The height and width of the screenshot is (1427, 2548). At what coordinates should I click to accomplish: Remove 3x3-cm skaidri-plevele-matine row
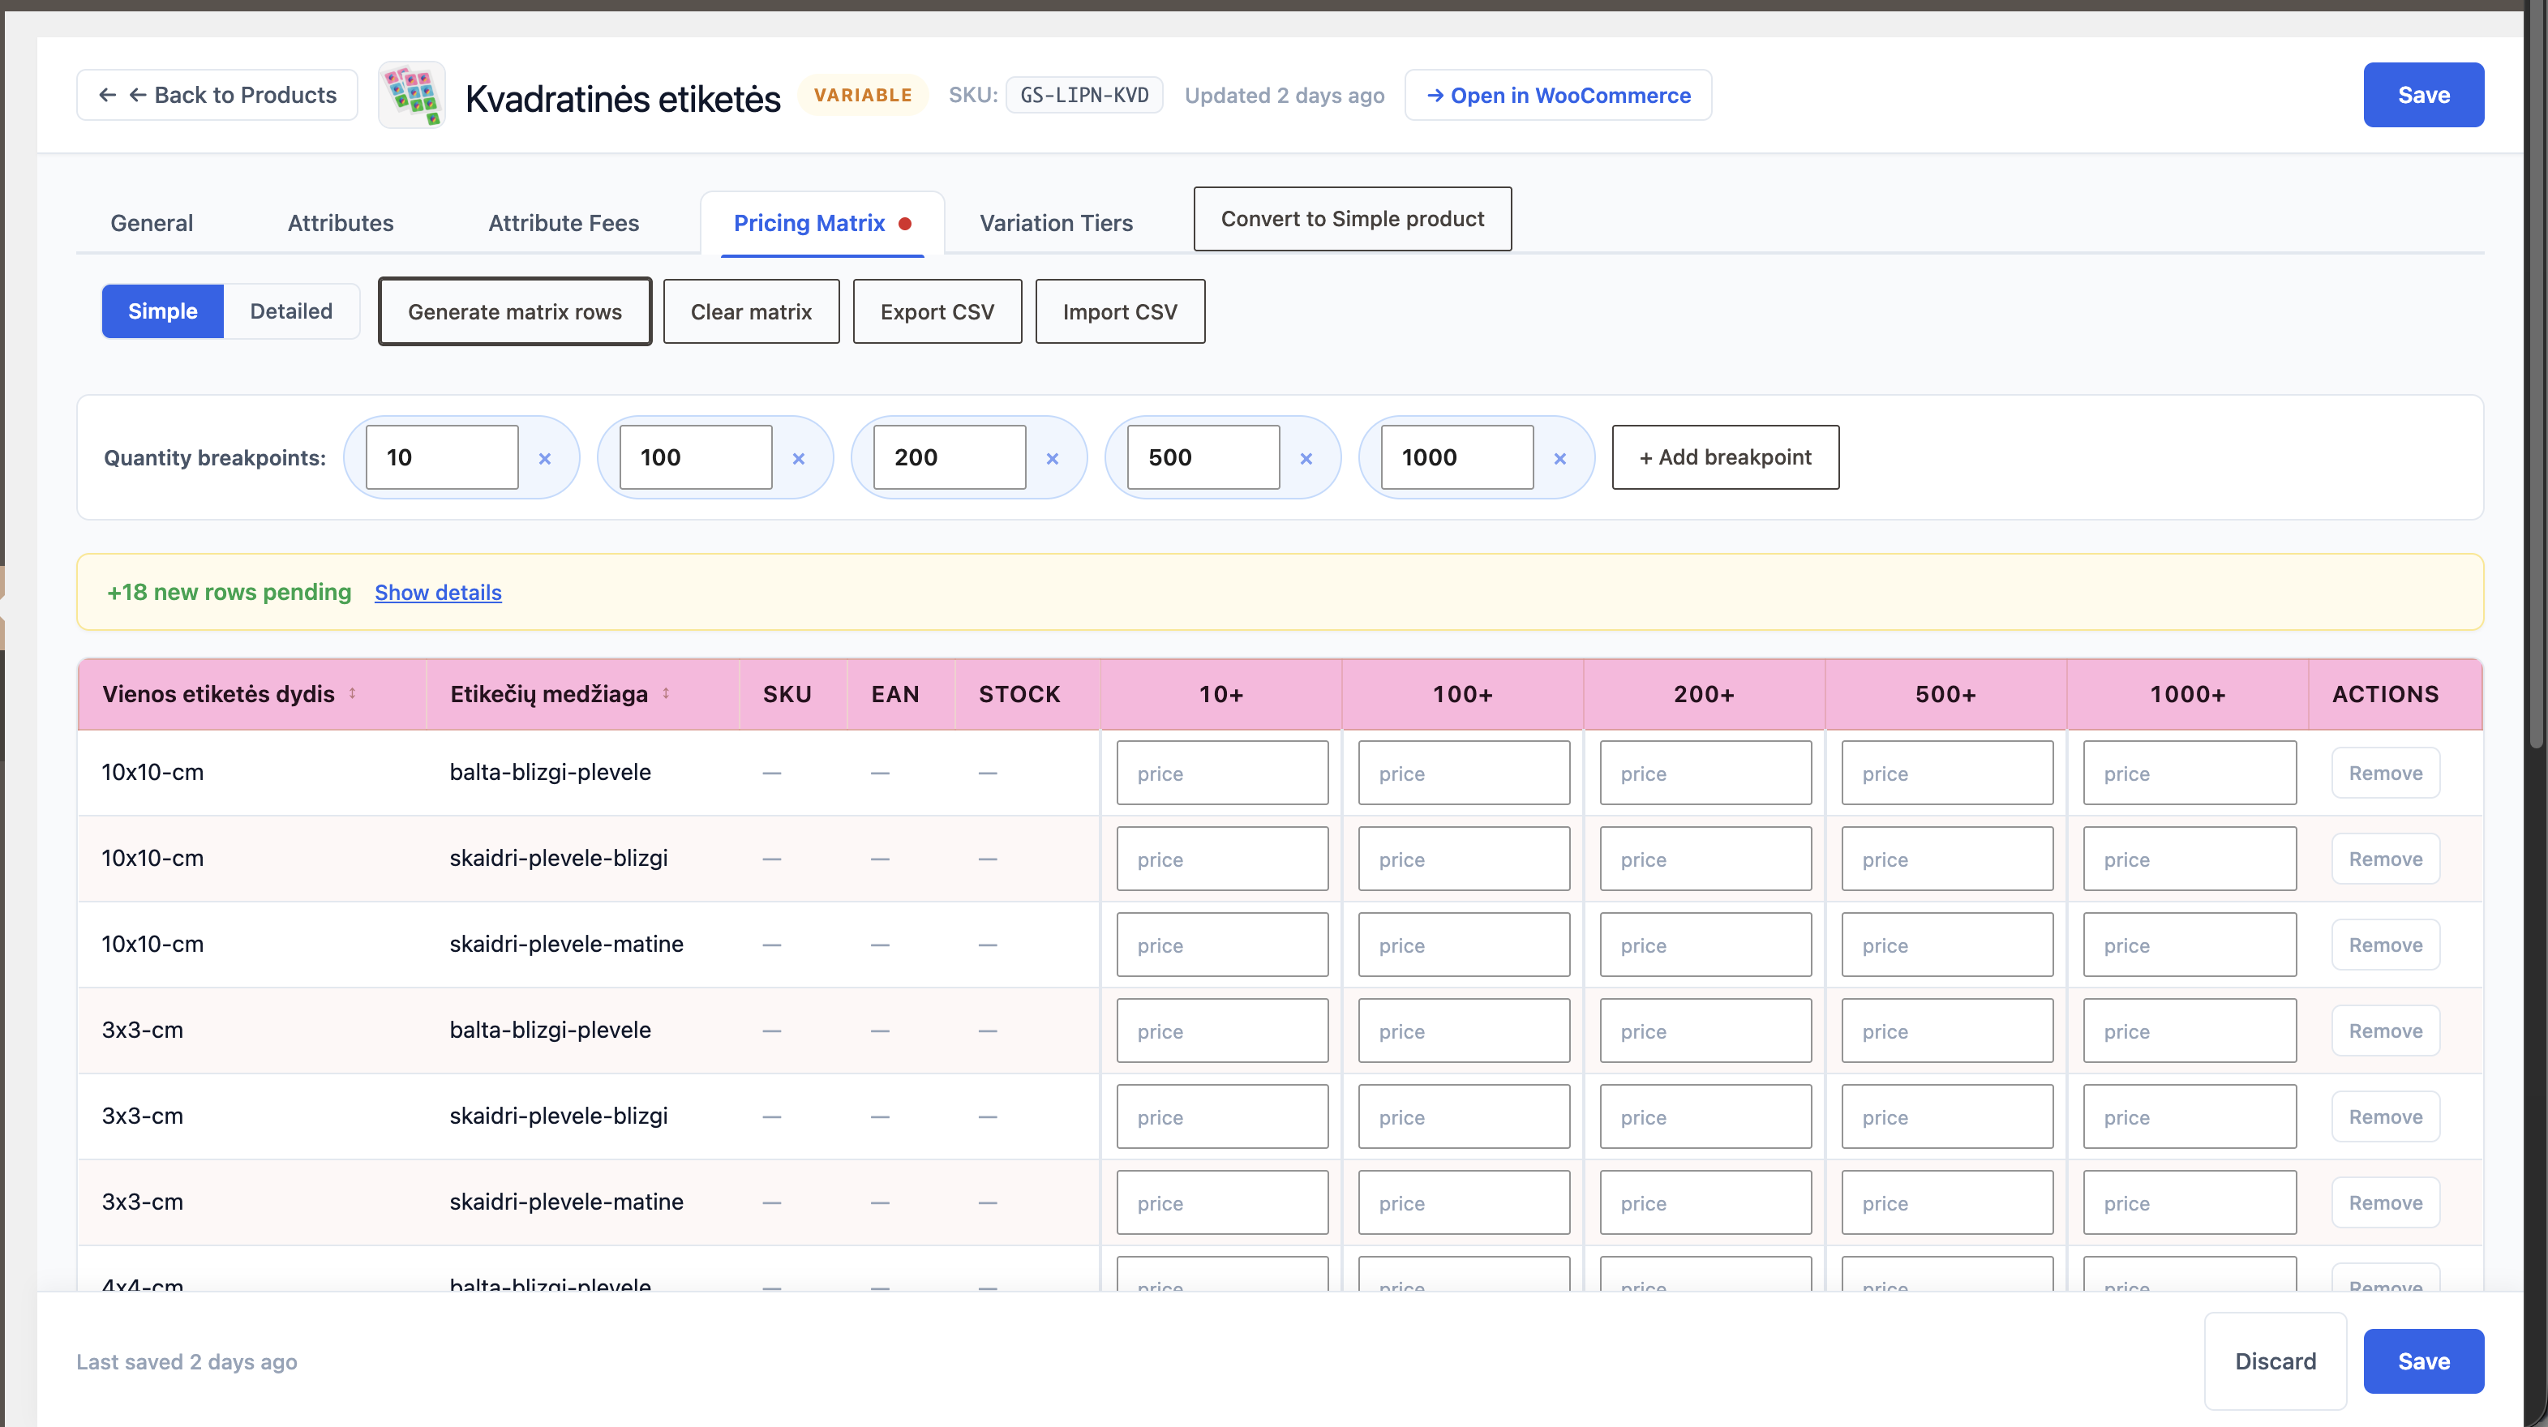coord(2386,1202)
